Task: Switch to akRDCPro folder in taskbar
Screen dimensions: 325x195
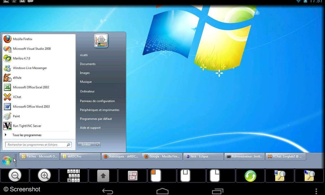Action: (81, 157)
